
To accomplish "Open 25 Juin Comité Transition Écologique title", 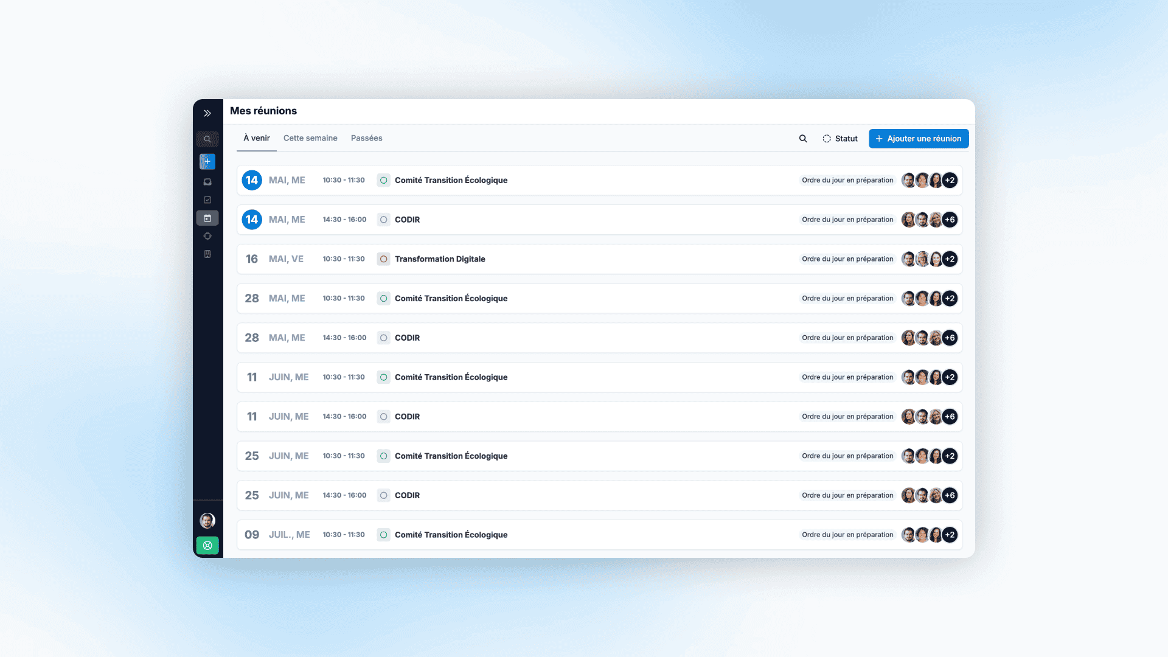I will [451, 456].
